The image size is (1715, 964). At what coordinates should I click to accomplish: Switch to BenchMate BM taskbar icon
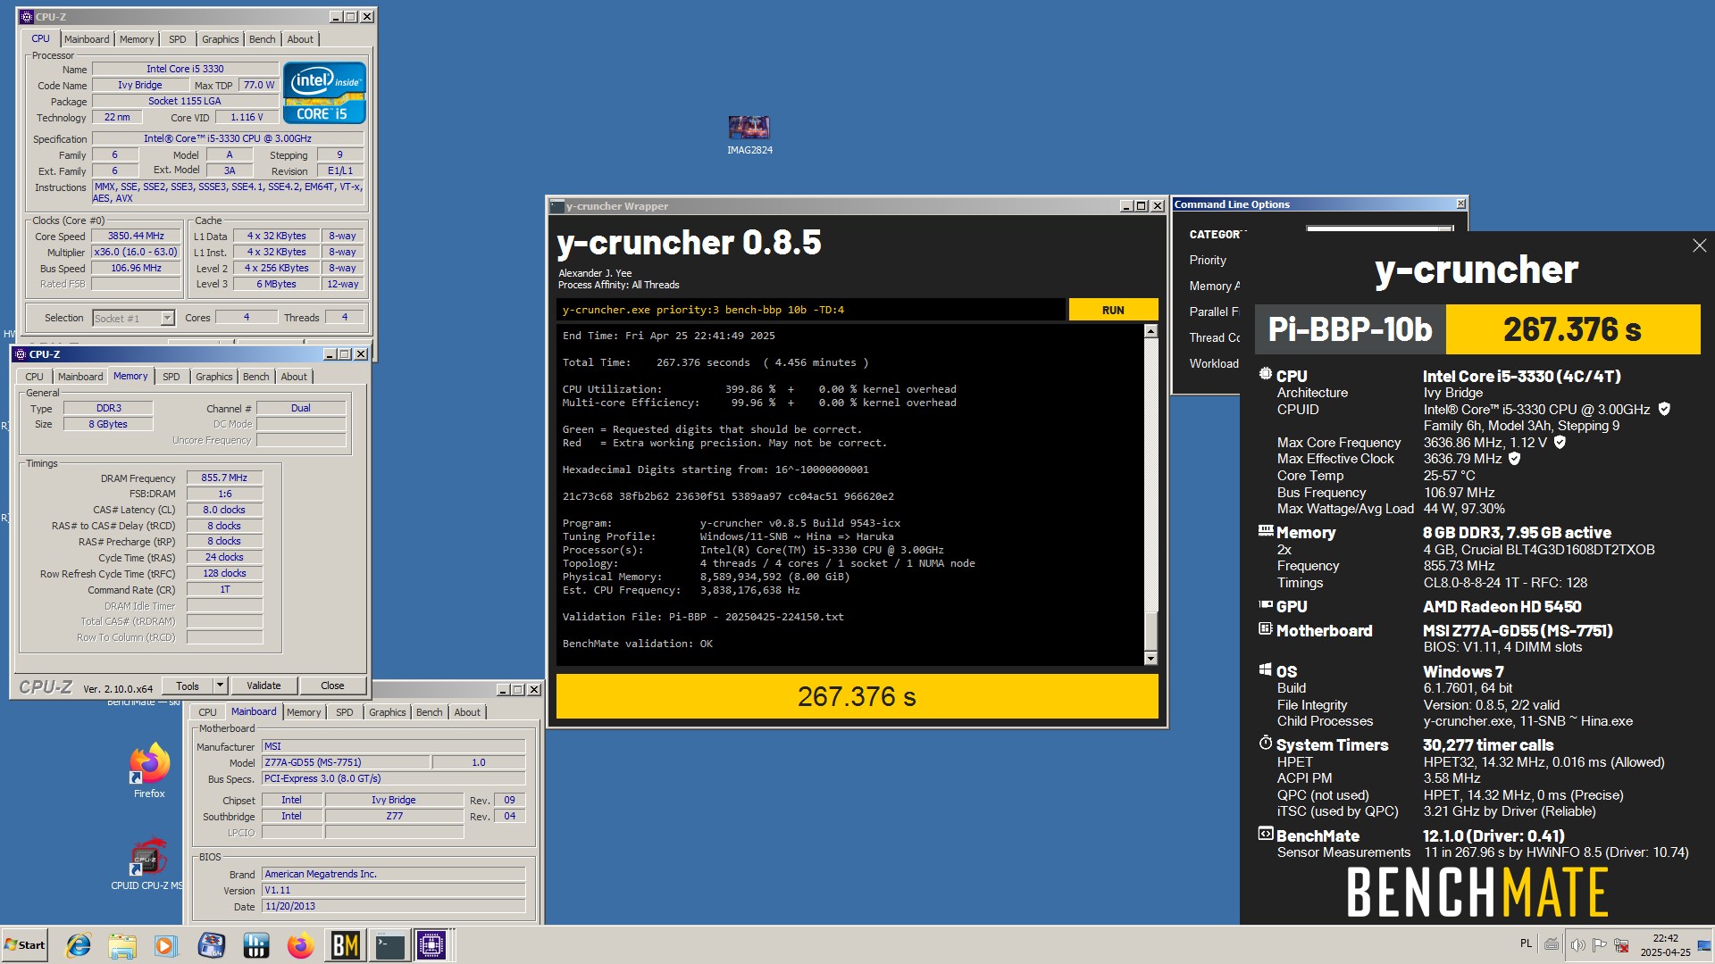[345, 945]
